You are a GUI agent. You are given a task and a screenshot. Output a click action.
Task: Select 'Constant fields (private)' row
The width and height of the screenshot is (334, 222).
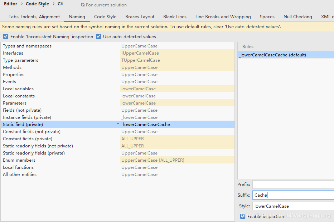[117, 139]
